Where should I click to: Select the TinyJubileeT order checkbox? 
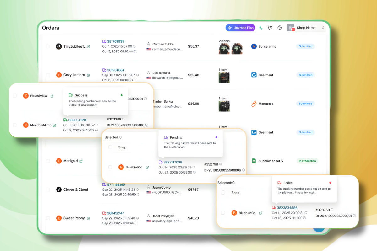click(x=48, y=46)
